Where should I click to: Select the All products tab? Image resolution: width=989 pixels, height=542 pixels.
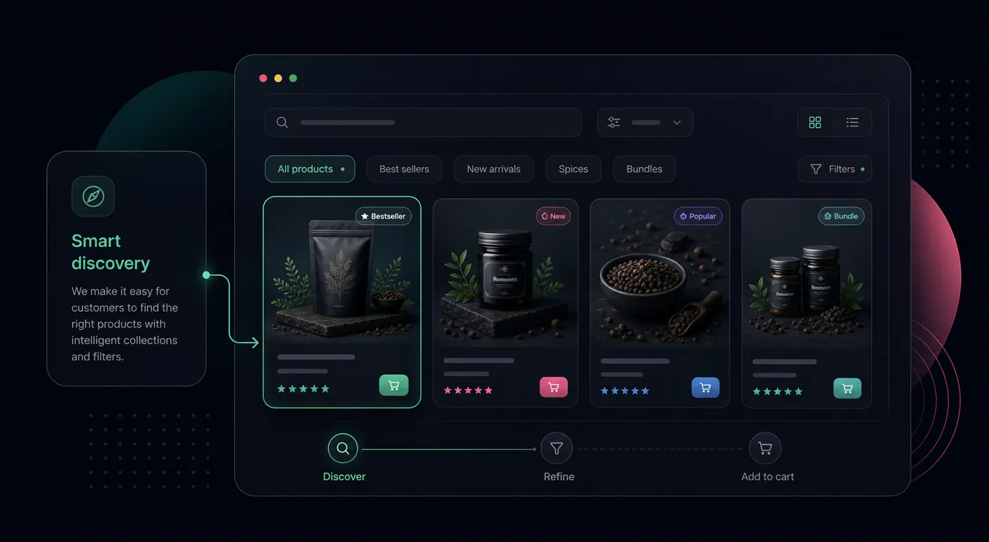coord(310,169)
